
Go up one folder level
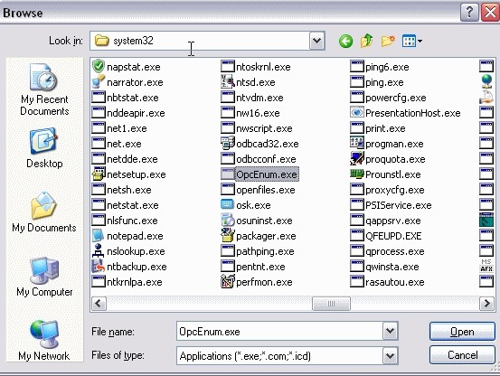(367, 41)
